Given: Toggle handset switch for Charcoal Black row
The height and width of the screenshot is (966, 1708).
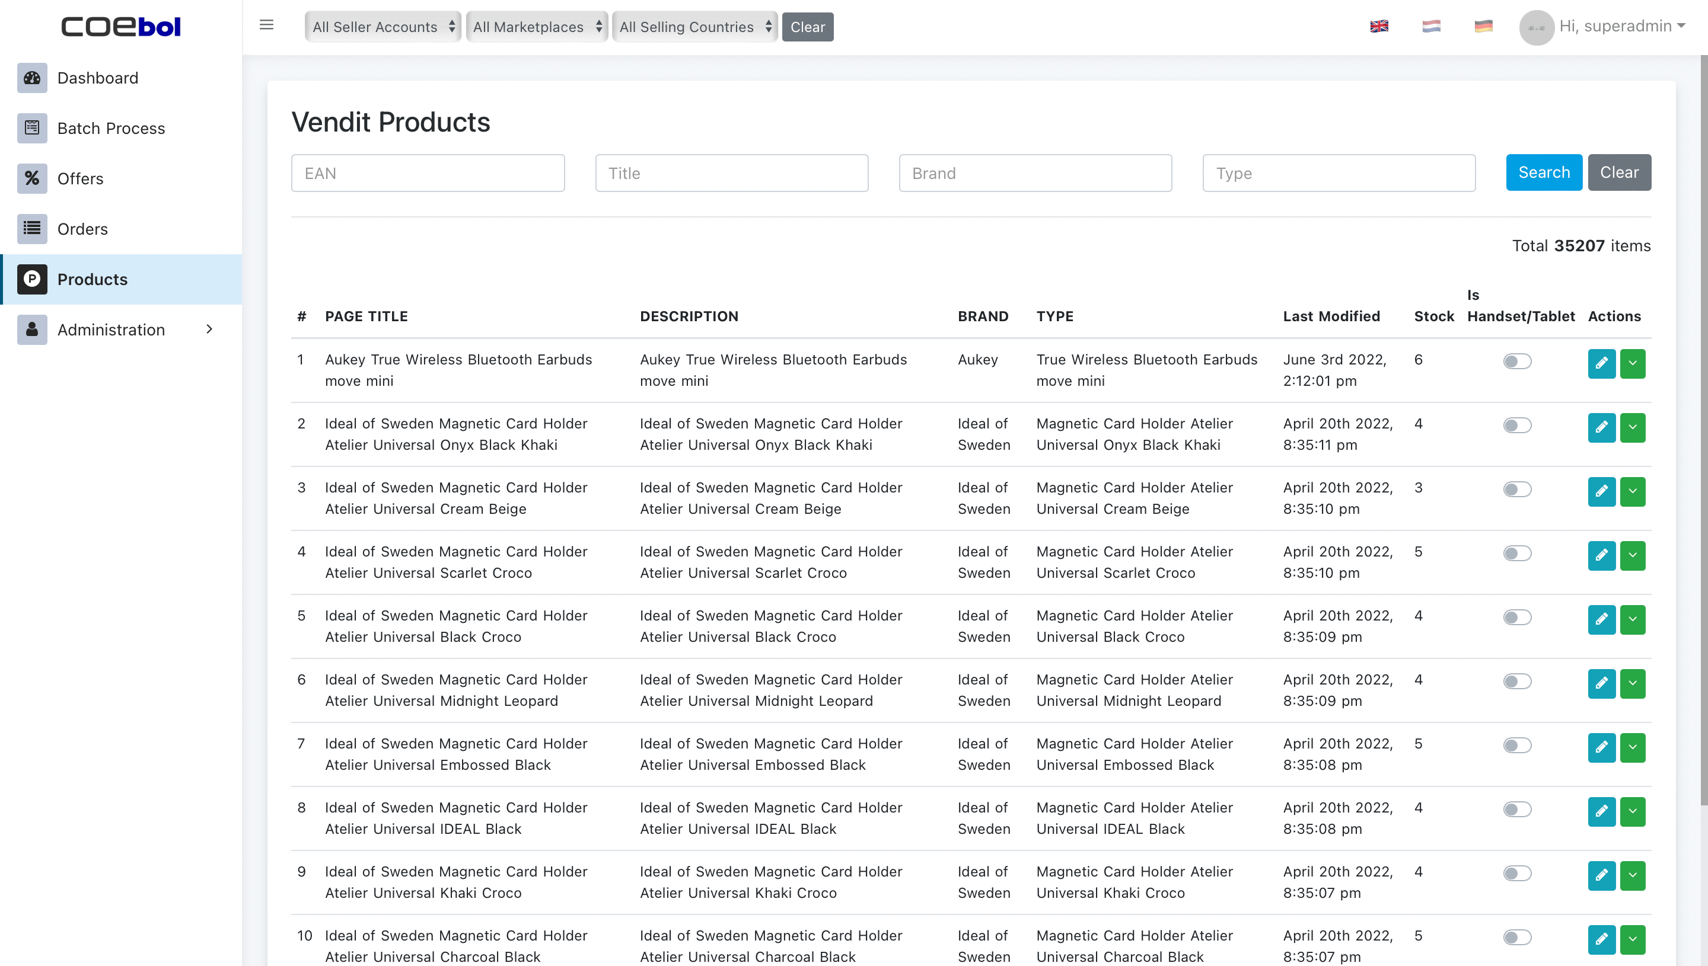Looking at the screenshot, I should tap(1517, 938).
